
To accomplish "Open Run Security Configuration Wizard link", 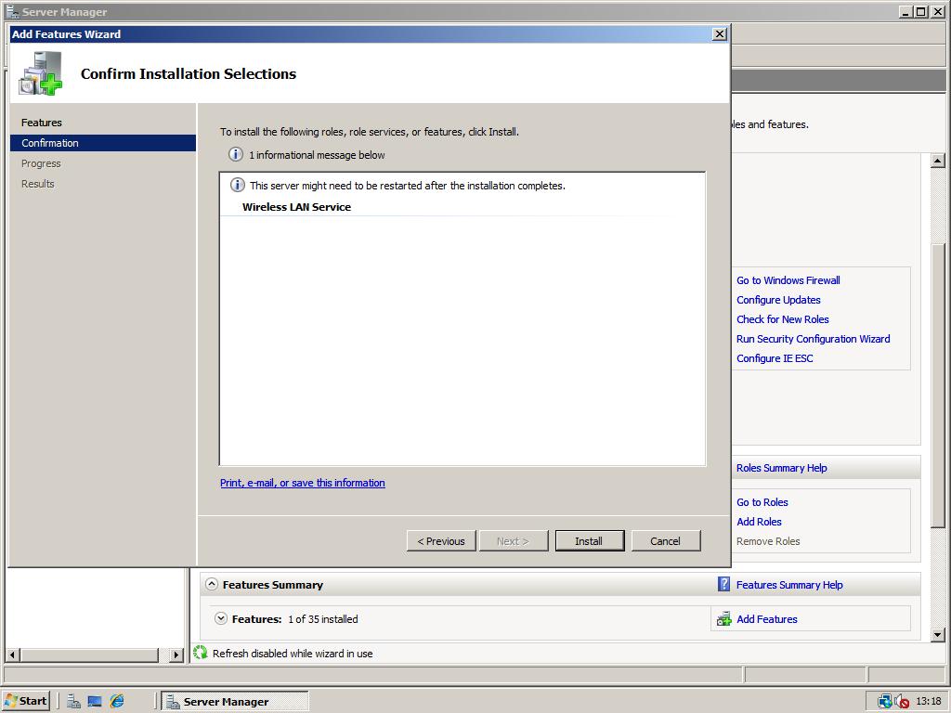I will [x=813, y=338].
